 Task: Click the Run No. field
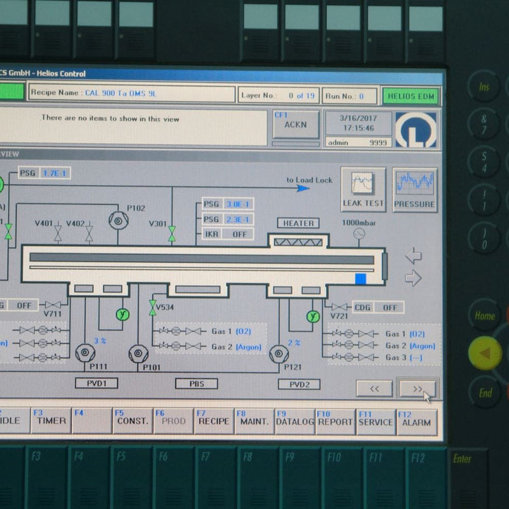349,96
